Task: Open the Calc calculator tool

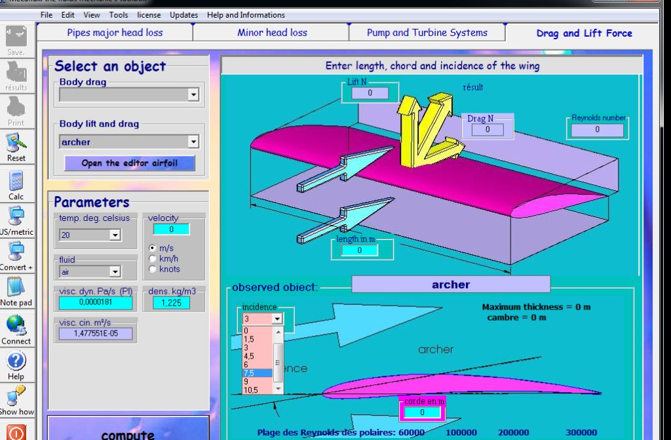Action: (x=16, y=181)
